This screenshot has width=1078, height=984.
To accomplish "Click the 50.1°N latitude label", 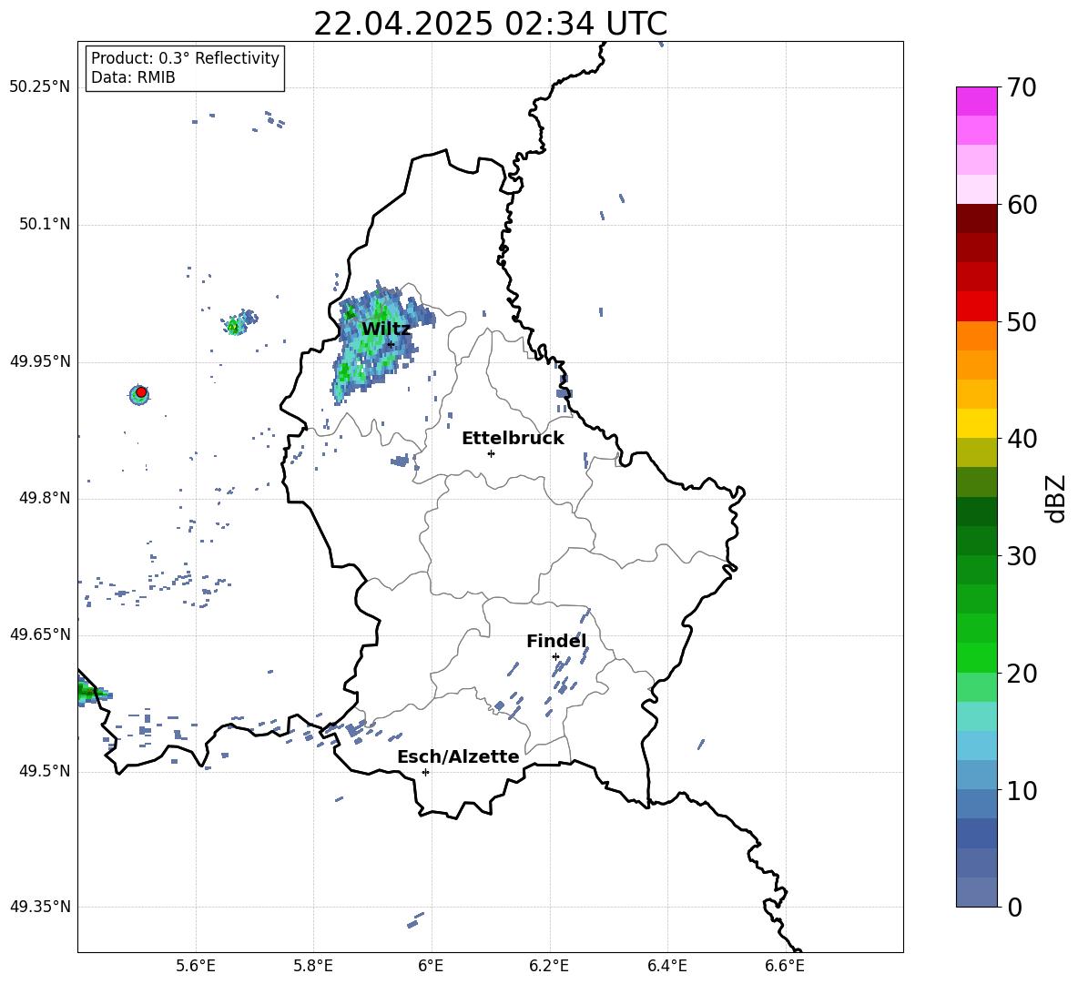I will [x=44, y=225].
